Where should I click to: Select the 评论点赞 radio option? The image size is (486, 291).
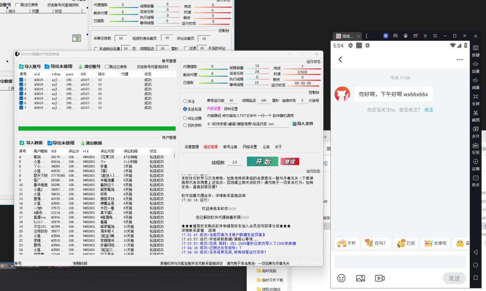pyautogui.click(x=185, y=118)
